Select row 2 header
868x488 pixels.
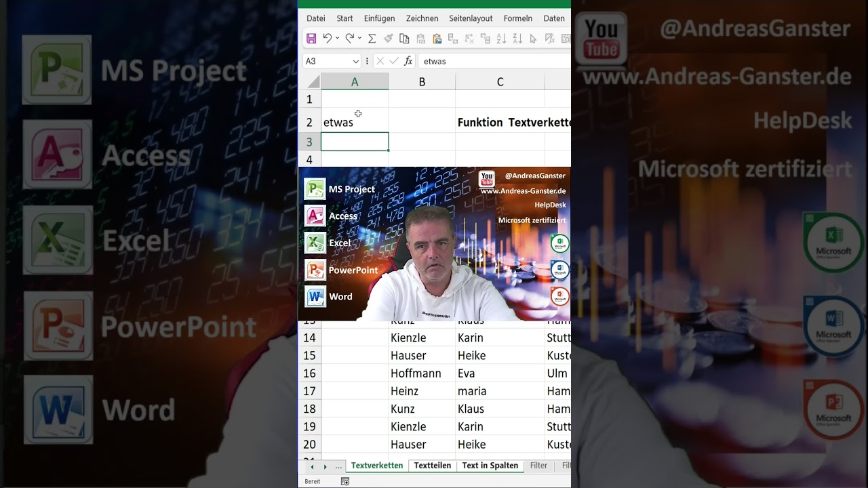pos(309,123)
